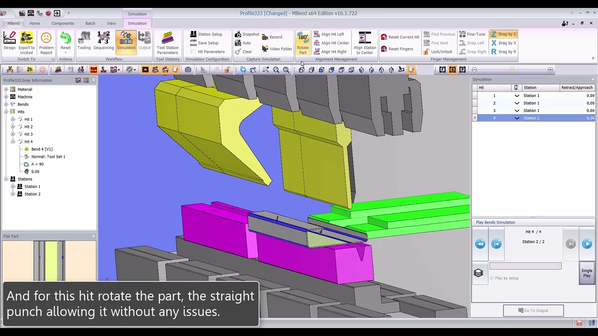Click the Flat Part preview thumbnail

(x=49, y=261)
